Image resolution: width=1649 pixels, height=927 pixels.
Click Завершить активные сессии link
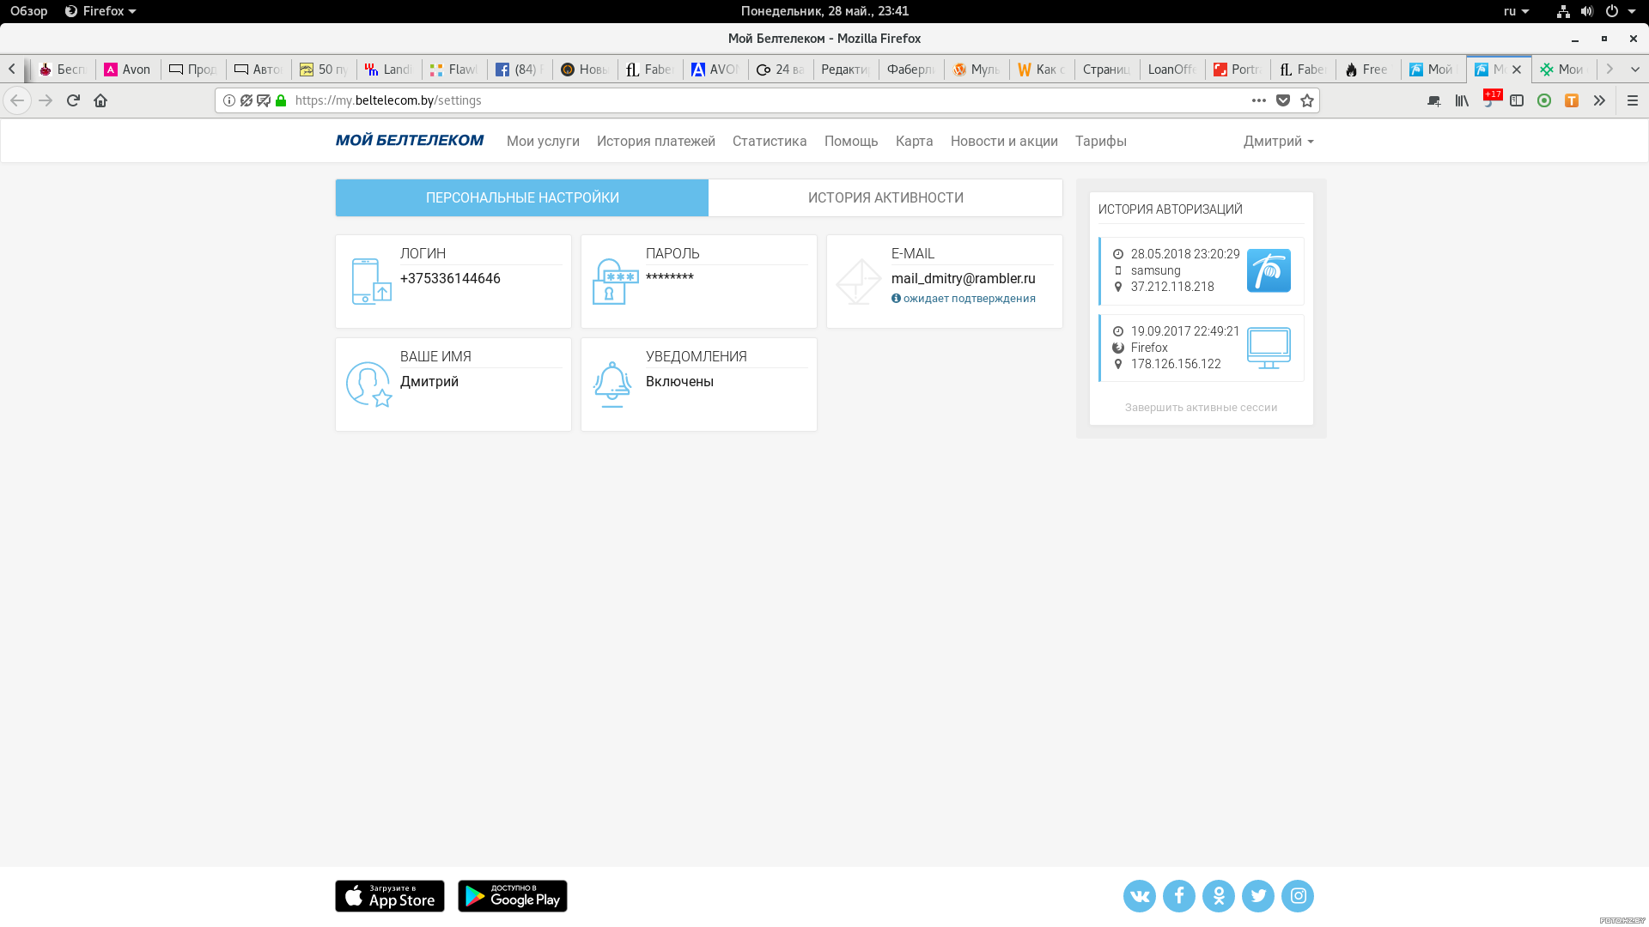point(1201,407)
